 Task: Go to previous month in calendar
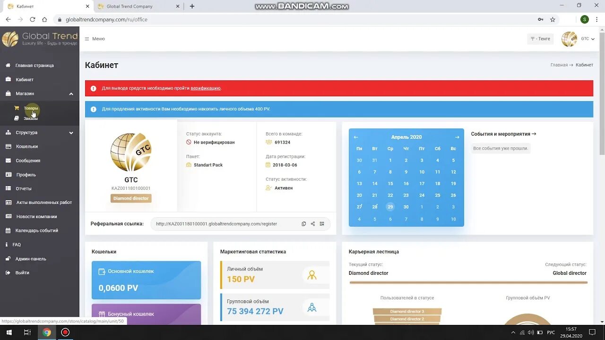356,137
